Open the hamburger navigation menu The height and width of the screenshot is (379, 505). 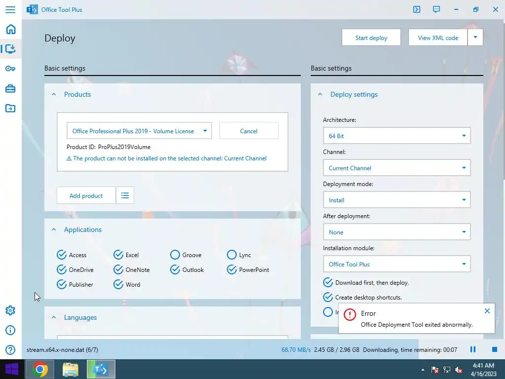click(10, 9)
